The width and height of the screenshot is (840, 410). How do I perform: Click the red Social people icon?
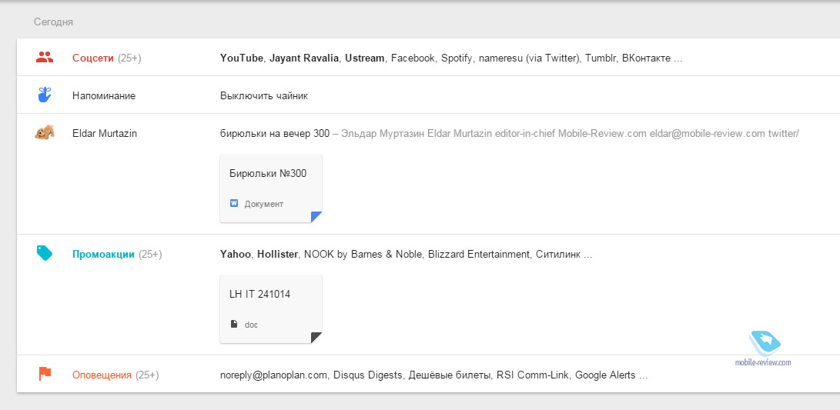[45, 57]
